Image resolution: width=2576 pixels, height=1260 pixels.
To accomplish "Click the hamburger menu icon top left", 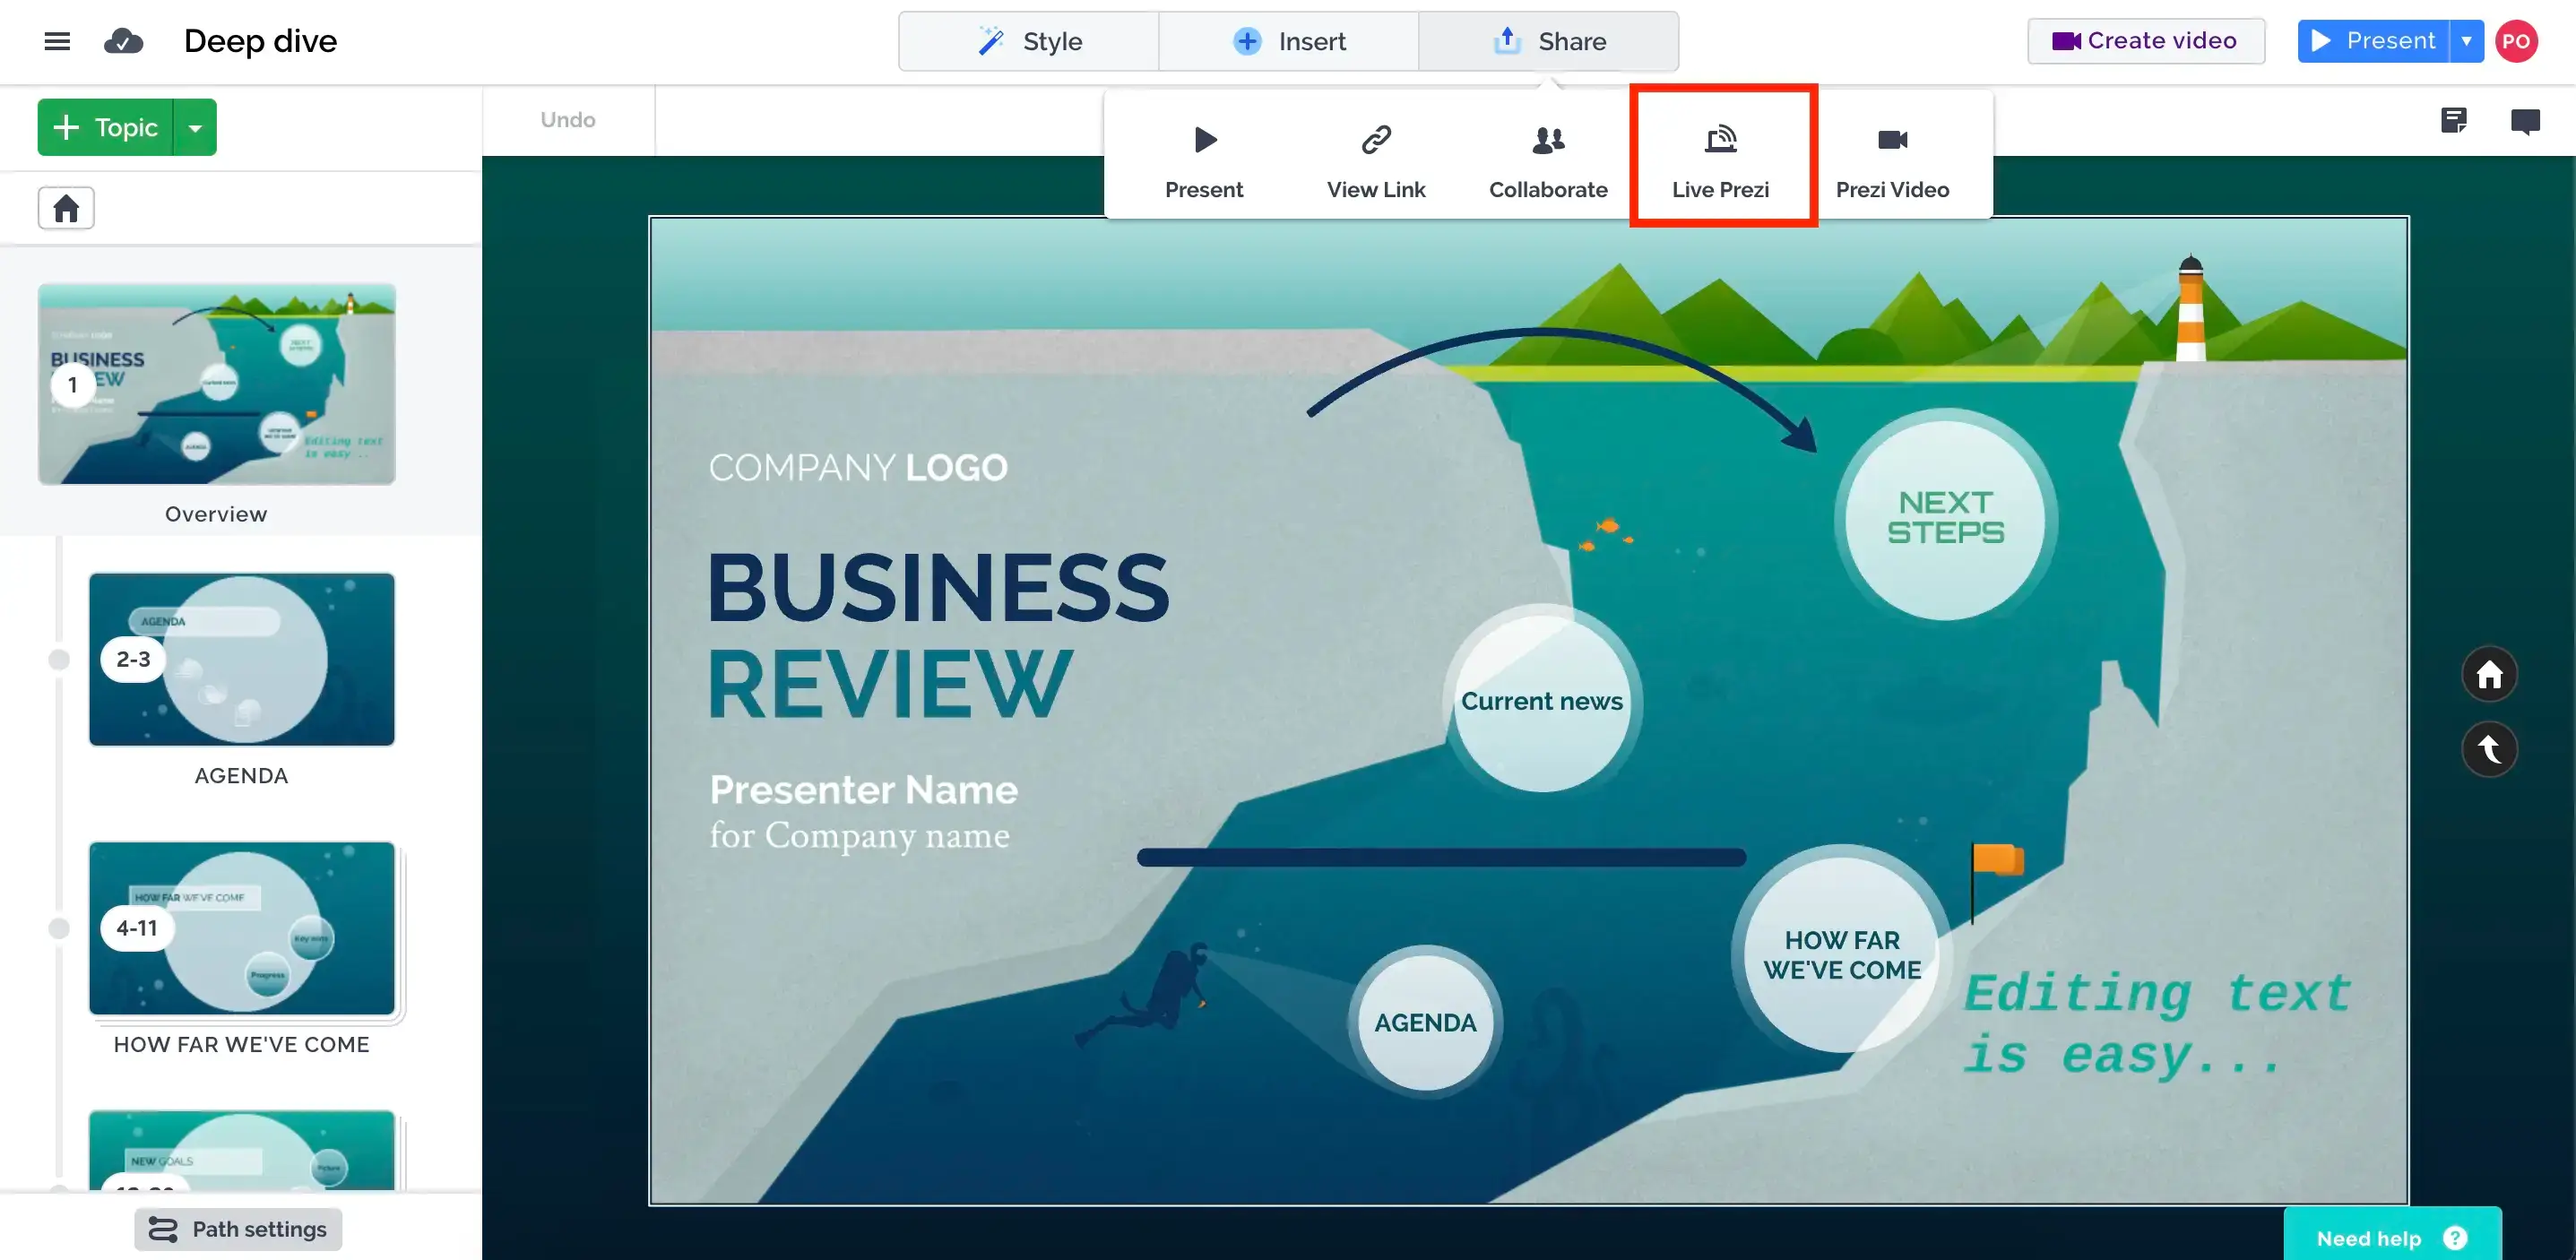I will (x=57, y=41).
